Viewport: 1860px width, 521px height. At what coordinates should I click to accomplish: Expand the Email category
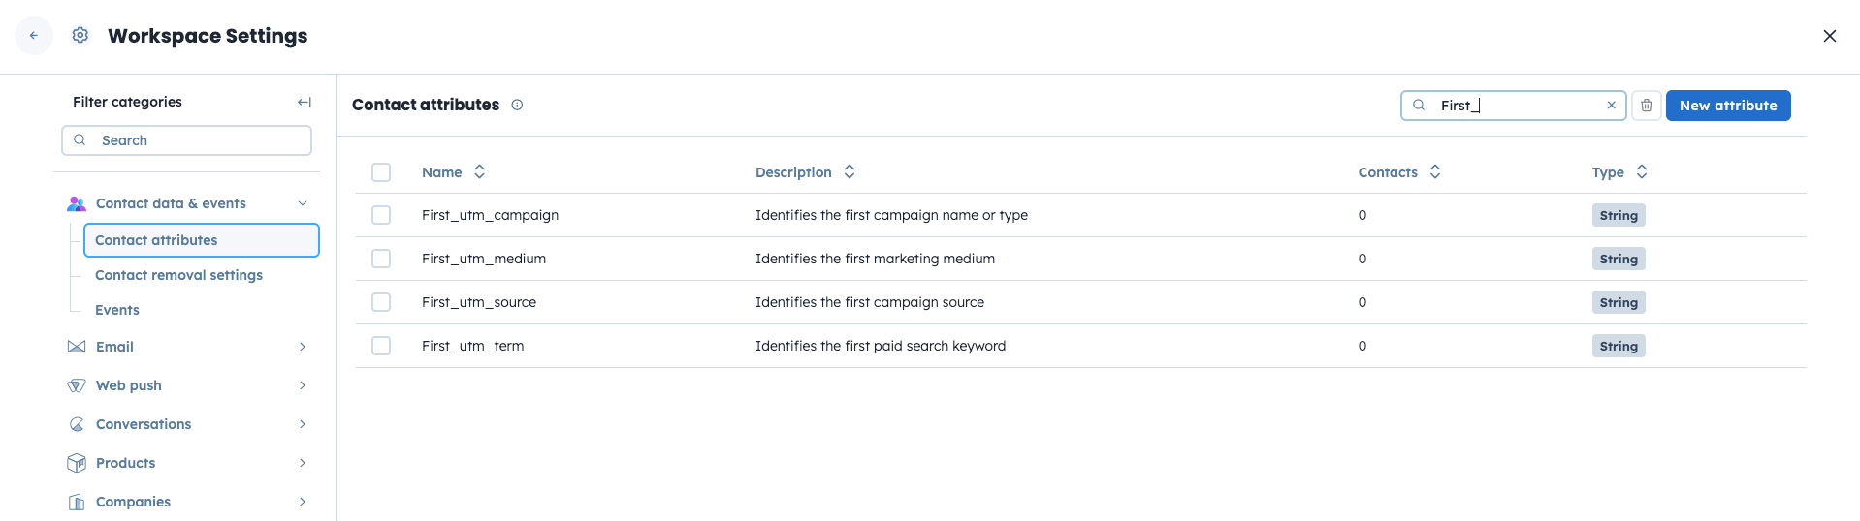tap(303, 347)
